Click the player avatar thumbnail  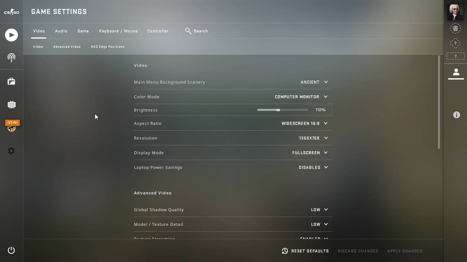click(455, 12)
